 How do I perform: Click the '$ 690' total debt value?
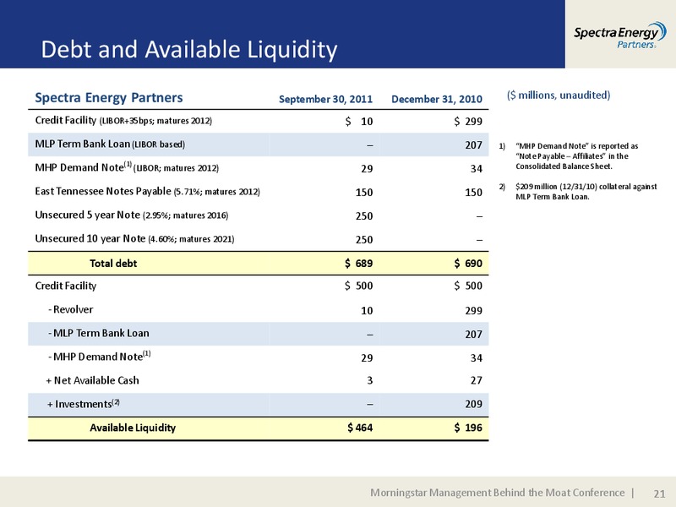click(468, 264)
